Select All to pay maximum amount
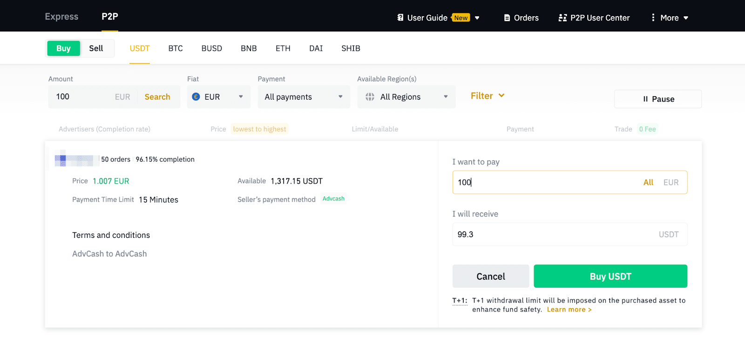745x338 pixels. [x=648, y=183]
